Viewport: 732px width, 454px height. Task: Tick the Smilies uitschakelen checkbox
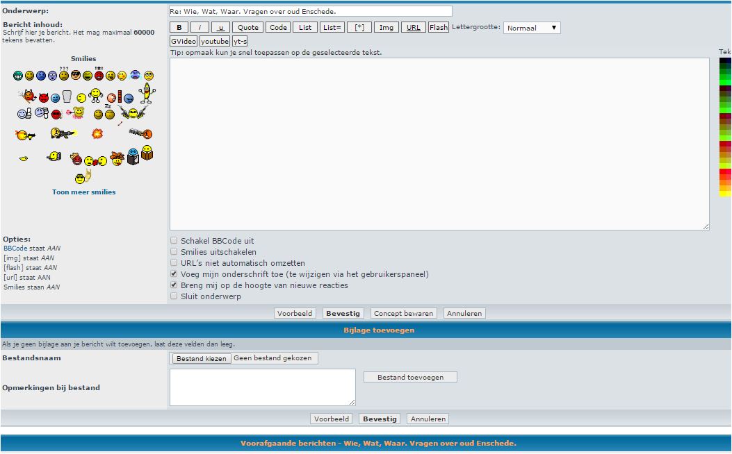pyautogui.click(x=174, y=252)
